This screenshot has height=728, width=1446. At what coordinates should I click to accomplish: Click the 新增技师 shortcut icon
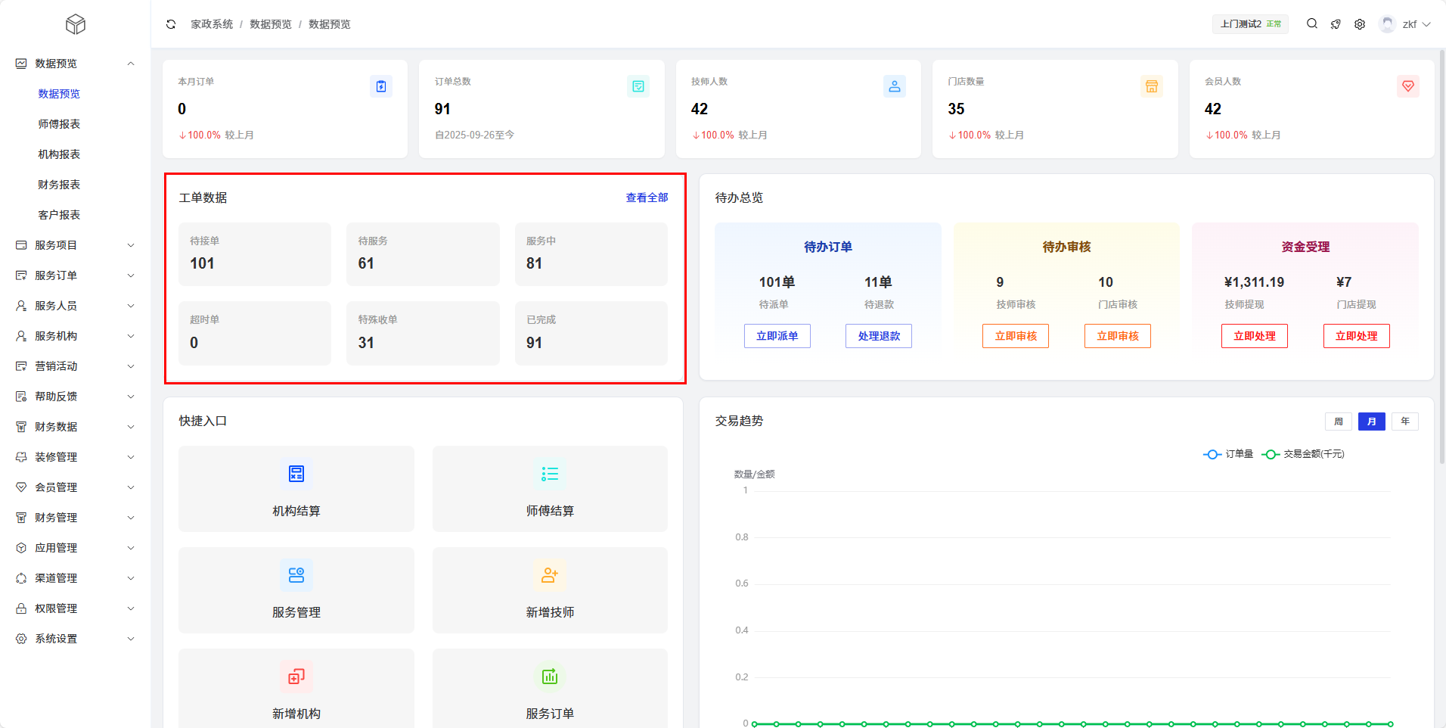[x=550, y=576]
